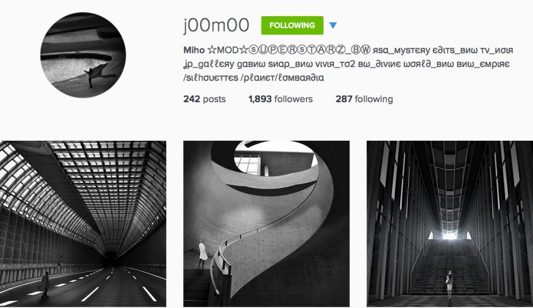Open the spiral concrete staircase photo
This screenshot has height=308, width=533.
click(x=266, y=224)
